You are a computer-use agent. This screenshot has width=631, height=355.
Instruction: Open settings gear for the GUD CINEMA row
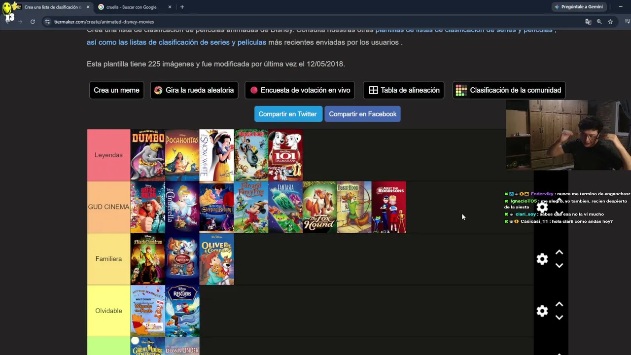coord(542,208)
